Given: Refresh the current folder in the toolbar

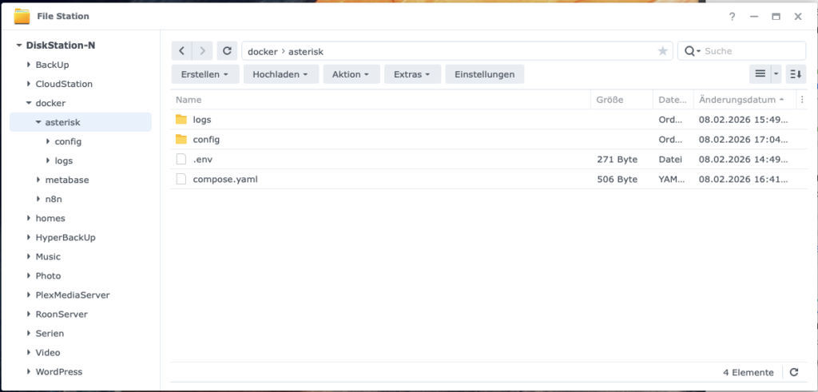Looking at the screenshot, I should coord(228,51).
